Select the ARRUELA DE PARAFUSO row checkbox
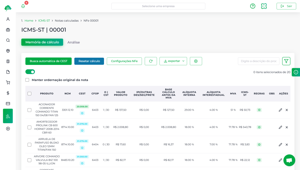 pos(30,145)
